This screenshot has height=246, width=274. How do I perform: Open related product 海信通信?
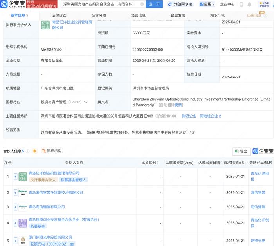[258, 207]
